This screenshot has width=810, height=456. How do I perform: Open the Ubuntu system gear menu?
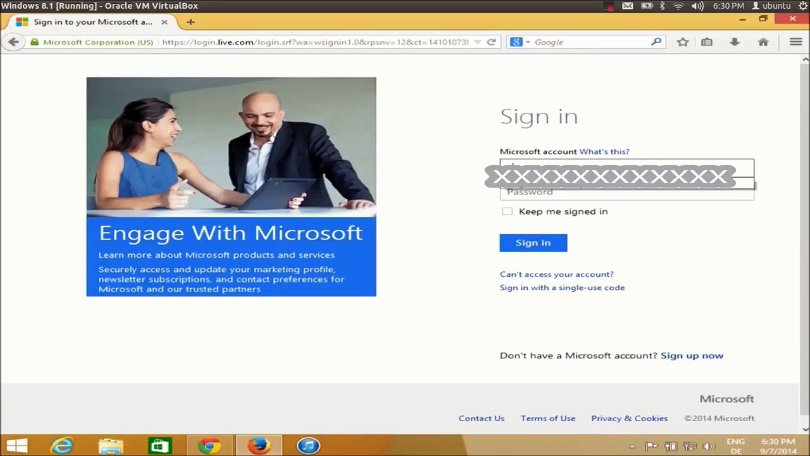(x=803, y=6)
